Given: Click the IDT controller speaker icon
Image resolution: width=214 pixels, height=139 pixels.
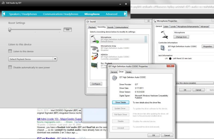Looking at the screenshot, I should pyautogui.click(x=163, y=48).
